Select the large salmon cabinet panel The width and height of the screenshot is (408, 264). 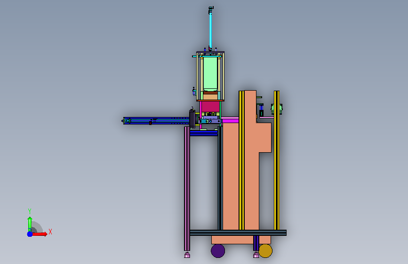247,166
